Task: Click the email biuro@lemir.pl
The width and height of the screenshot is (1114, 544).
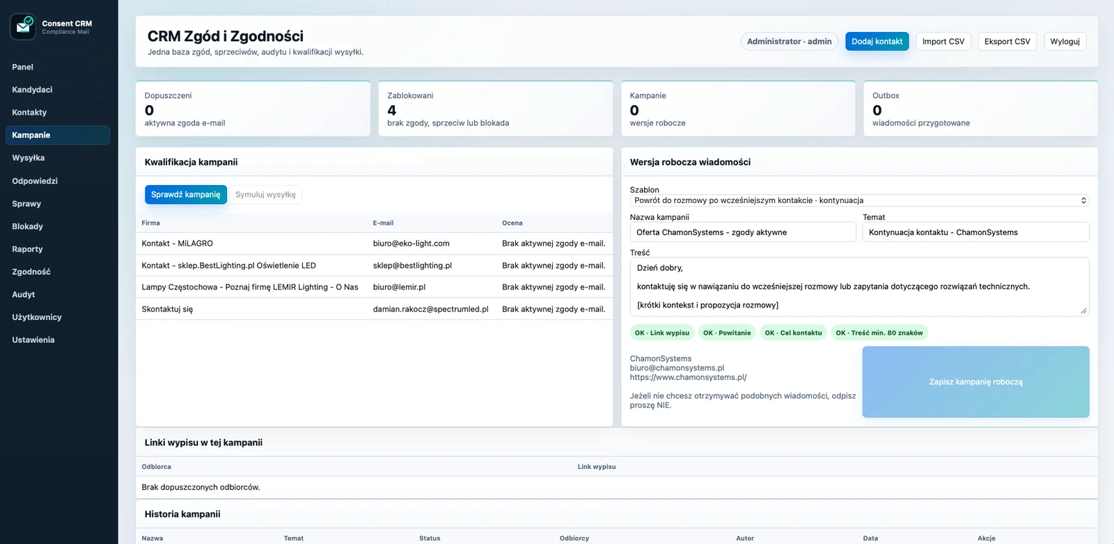Action: point(399,287)
